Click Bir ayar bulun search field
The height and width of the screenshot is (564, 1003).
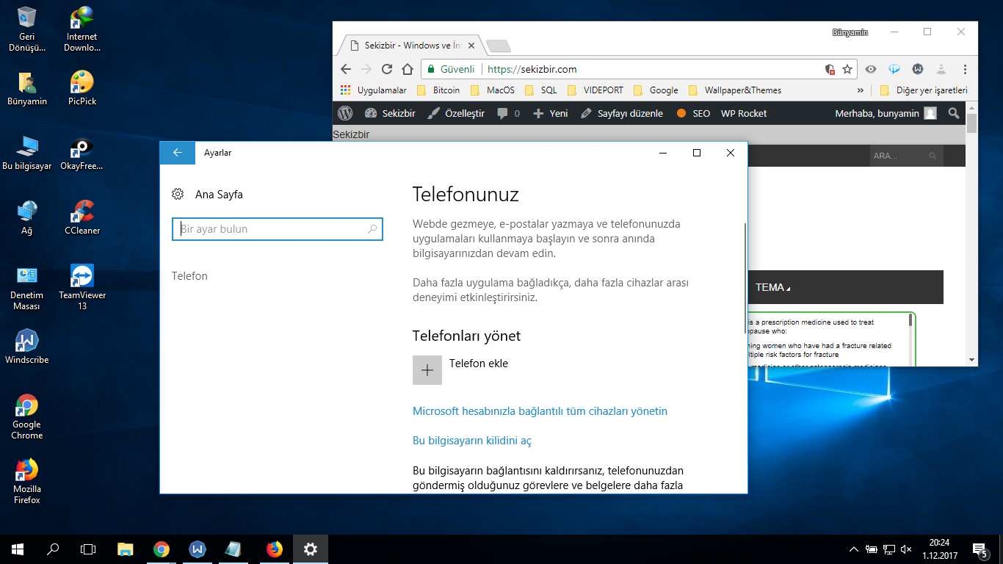(278, 229)
